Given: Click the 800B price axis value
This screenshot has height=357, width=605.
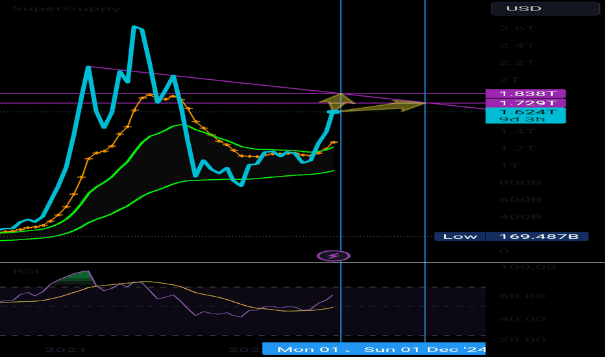Looking at the screenshot, I should [x=520, y=182].
